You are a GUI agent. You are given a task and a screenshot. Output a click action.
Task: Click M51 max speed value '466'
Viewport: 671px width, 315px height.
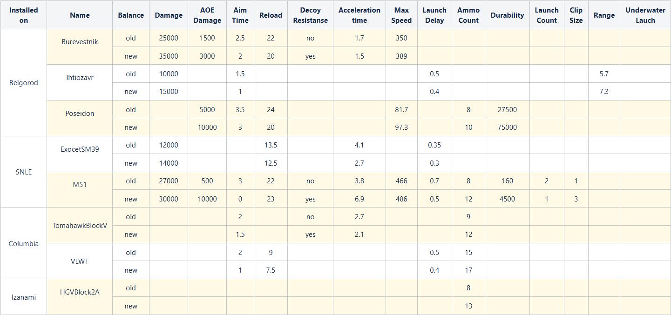(401, 181)
